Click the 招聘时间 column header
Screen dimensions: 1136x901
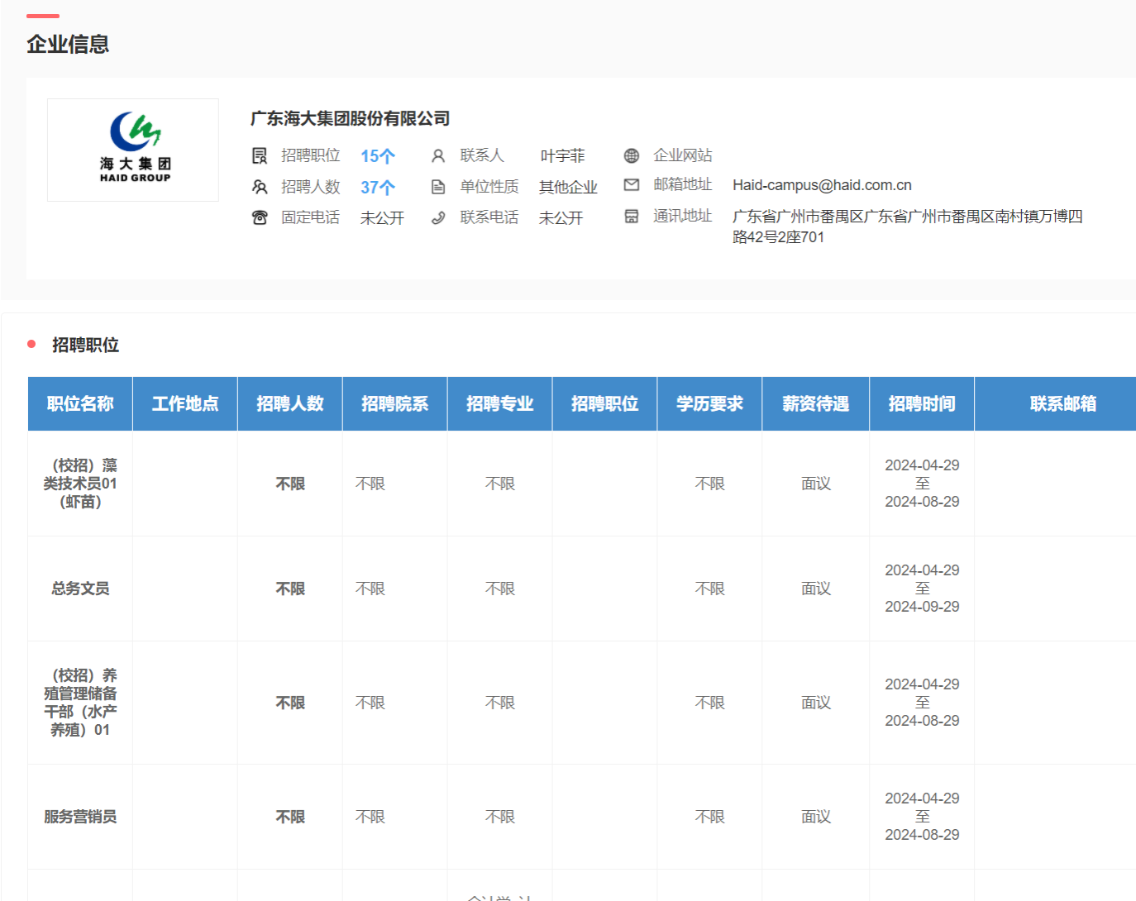click(x=922, y=403)
